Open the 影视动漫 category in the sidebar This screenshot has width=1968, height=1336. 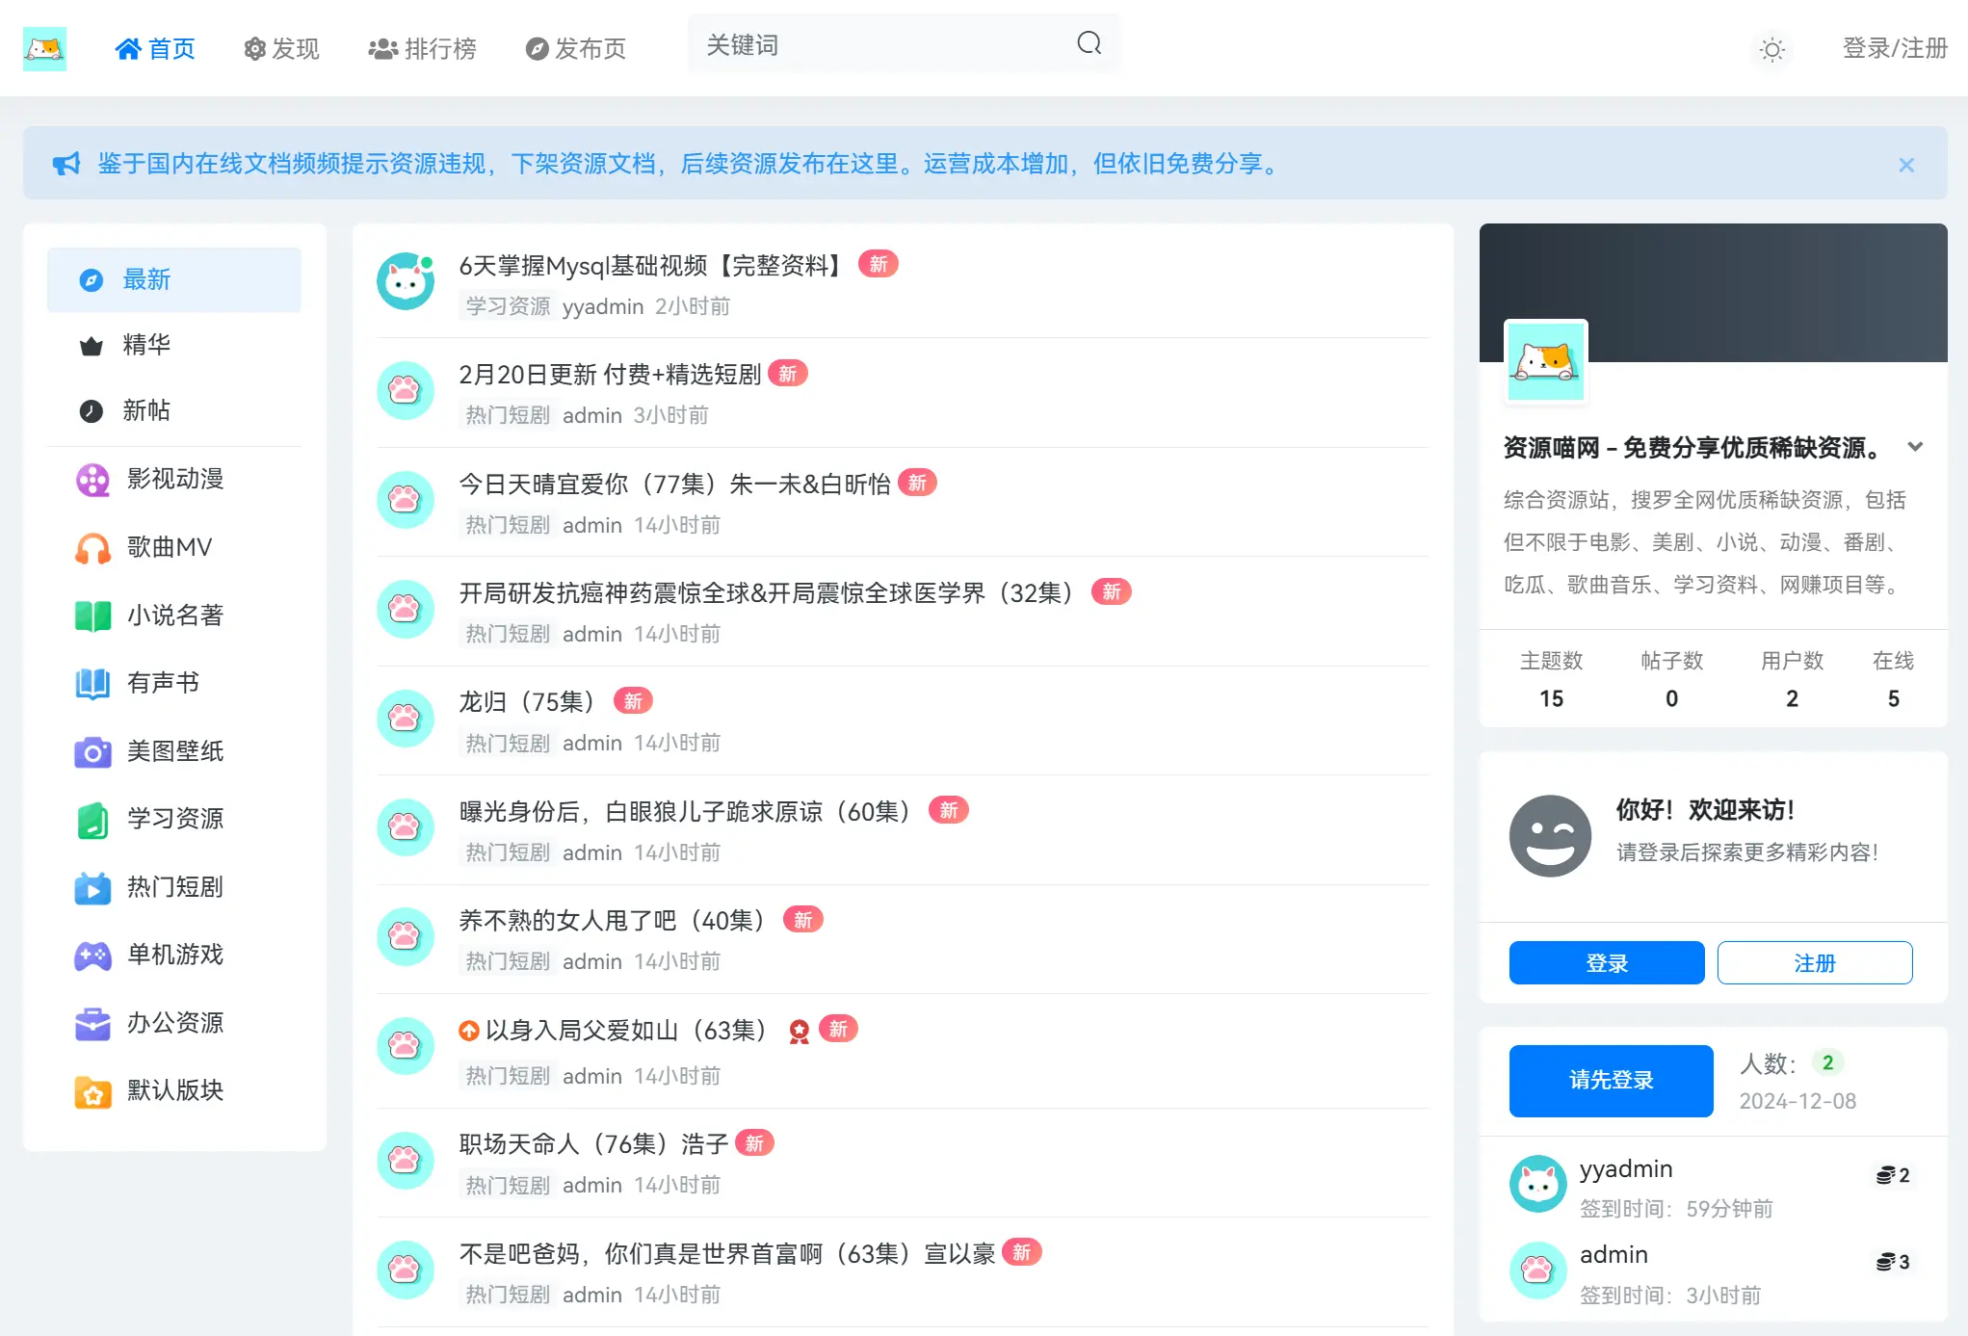(x=92, y=480)
